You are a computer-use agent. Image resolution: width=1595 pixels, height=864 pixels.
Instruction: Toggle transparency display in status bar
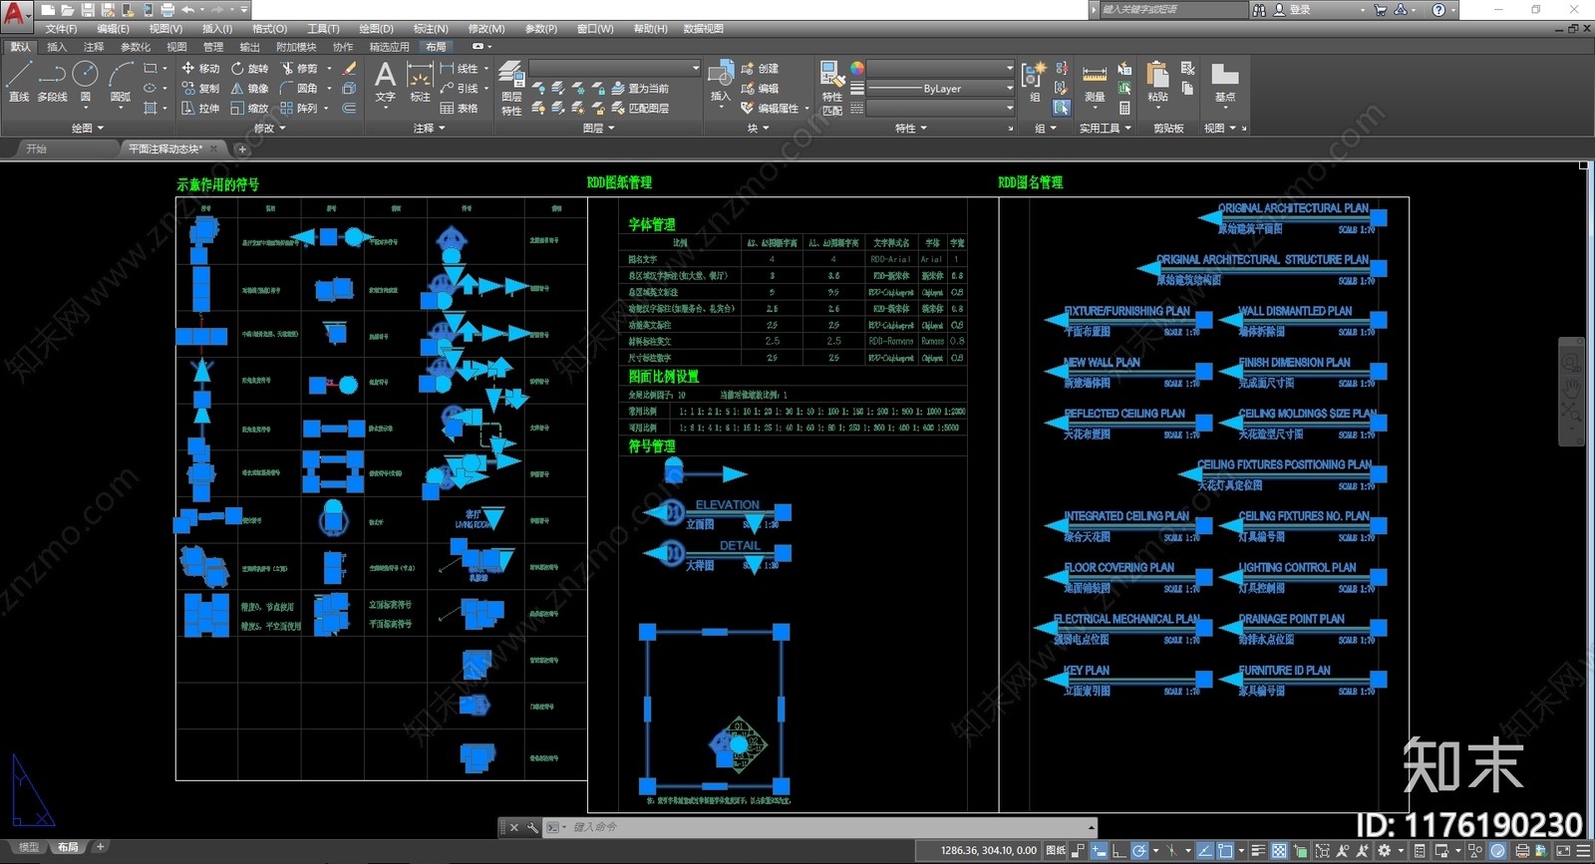pos(1279,851)
